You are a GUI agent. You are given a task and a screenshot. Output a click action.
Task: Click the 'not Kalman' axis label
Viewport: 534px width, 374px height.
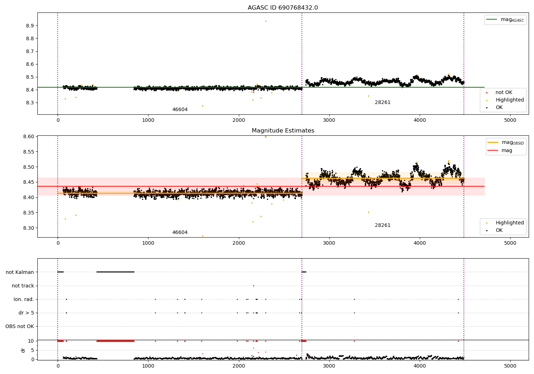(20, 272)
